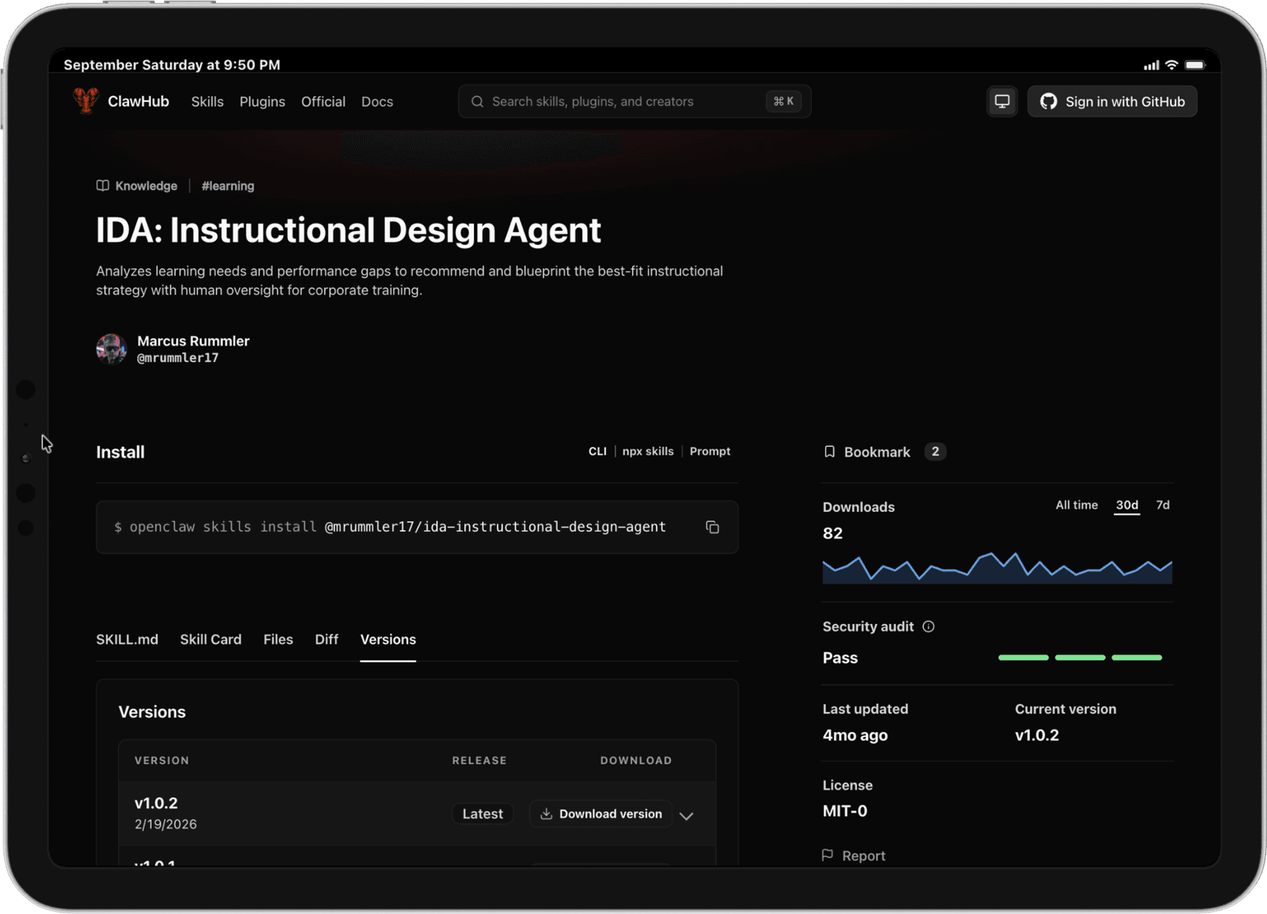Screen dimensions: 1267x914
Task: Click the Latest release badge
Action: coord(482,814)
